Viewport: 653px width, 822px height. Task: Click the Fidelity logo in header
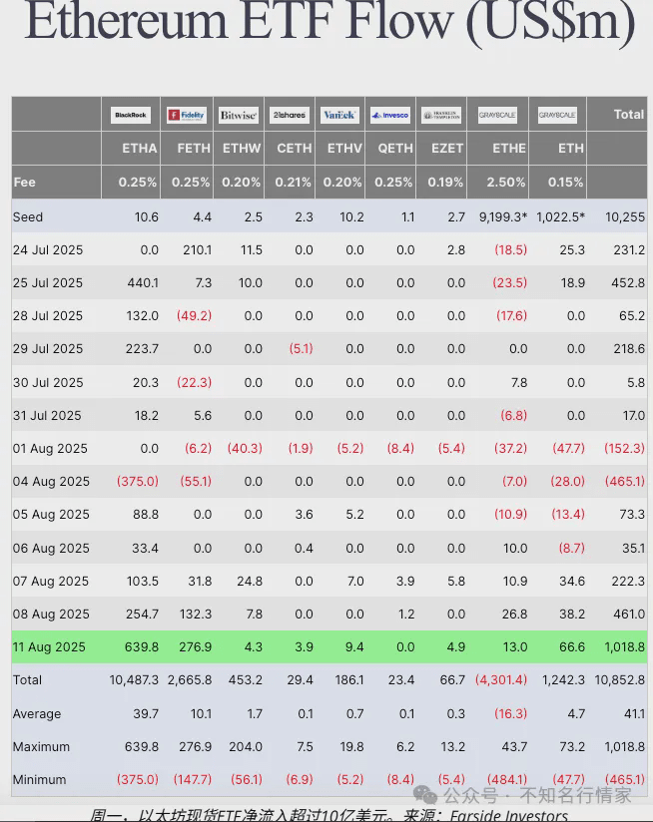tap(187, 115)
